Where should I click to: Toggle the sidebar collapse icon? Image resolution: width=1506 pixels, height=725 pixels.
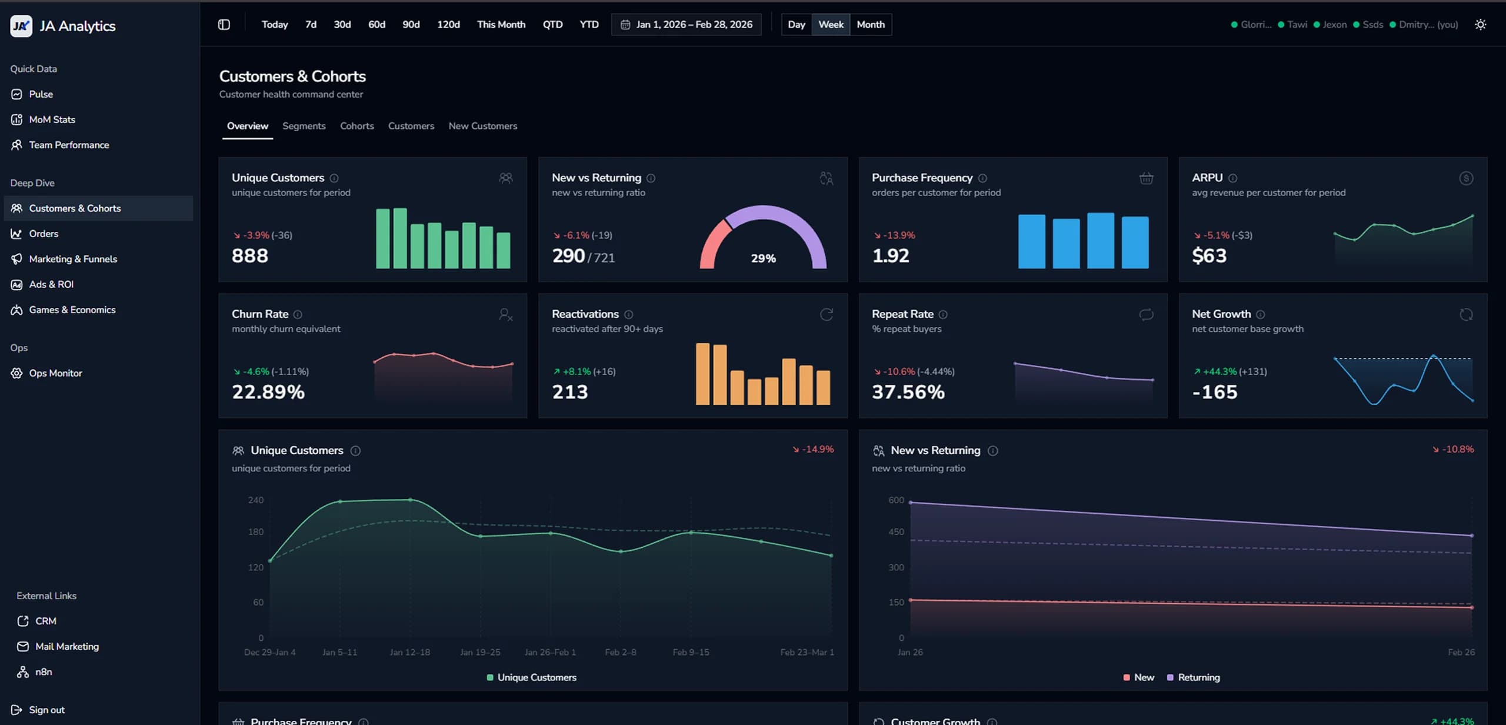click(x=224, y=25)
